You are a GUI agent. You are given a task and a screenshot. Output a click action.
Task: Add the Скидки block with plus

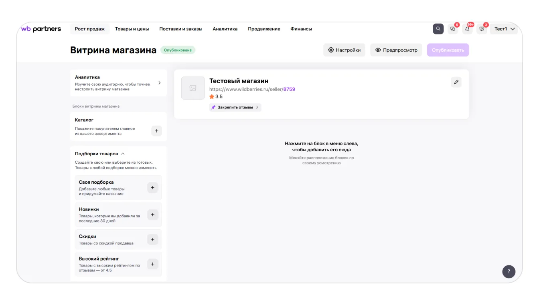[152, 239]
